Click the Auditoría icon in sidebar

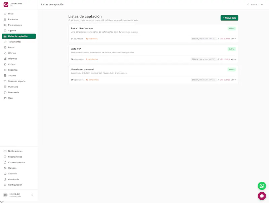(5, 174)
